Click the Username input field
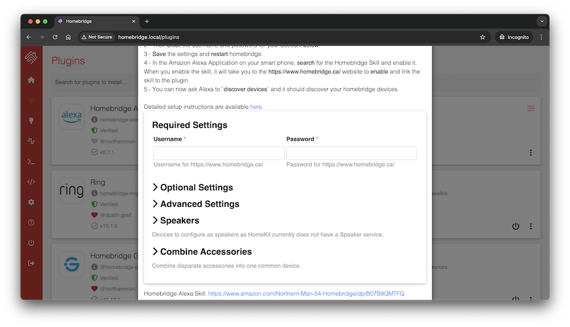Image resolution: width=570 pixels, height=327 pixels. 219,153
